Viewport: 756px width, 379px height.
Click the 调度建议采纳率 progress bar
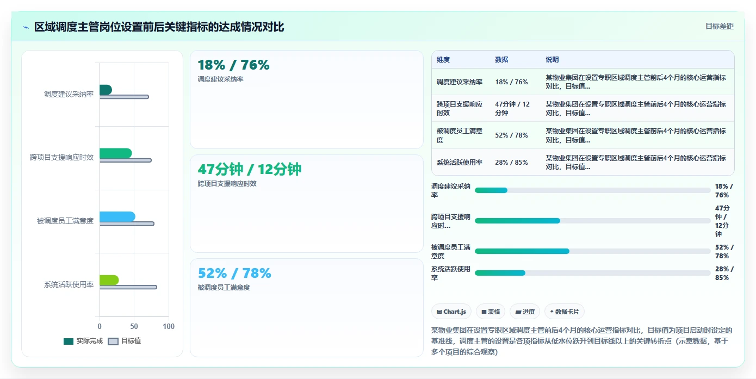click(x=592, y=190)
